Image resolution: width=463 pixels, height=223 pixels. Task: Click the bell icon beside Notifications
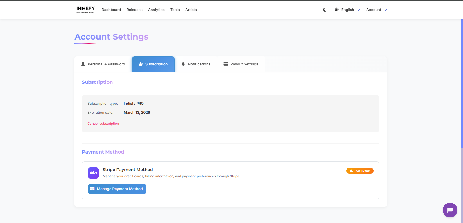point(183,64)
